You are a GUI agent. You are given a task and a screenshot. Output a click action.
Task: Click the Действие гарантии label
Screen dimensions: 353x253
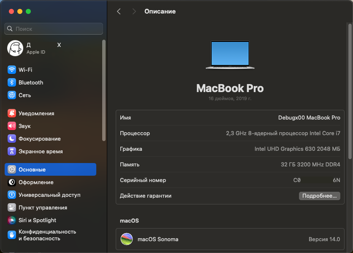click(146, 196)
